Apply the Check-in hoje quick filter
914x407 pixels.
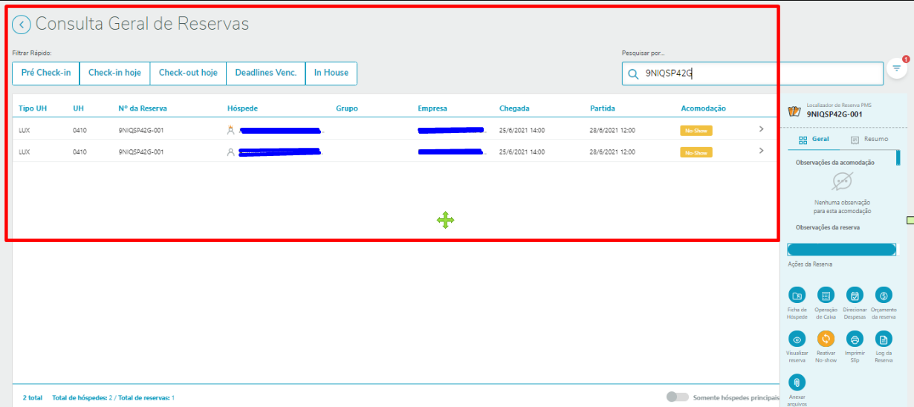[x=114, y=73]
